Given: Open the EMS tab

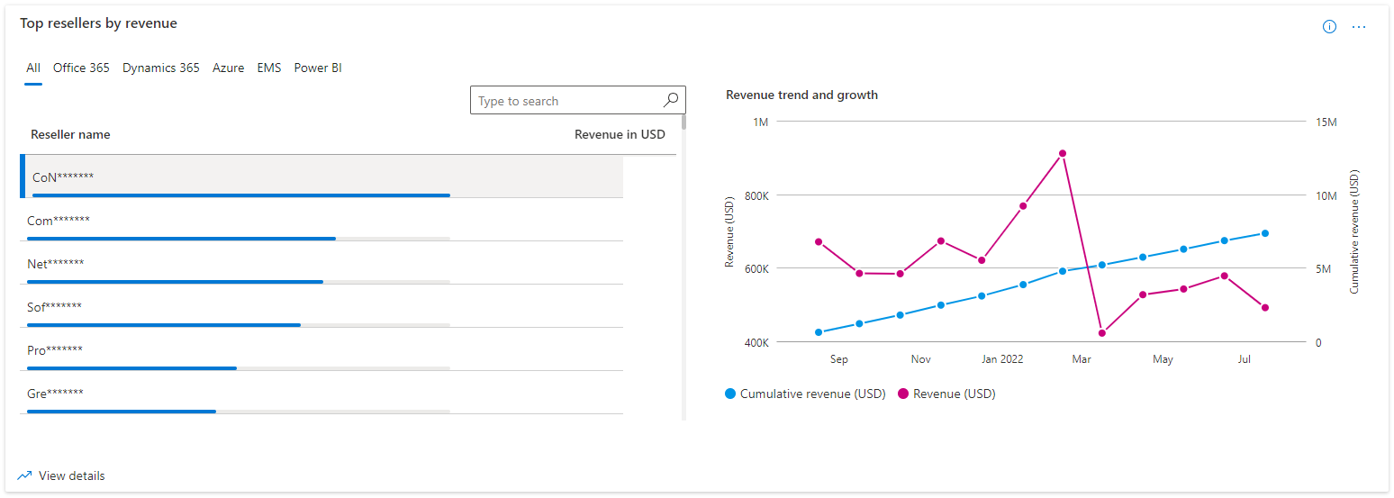Looking at the screenshot, I should (268, 68).
